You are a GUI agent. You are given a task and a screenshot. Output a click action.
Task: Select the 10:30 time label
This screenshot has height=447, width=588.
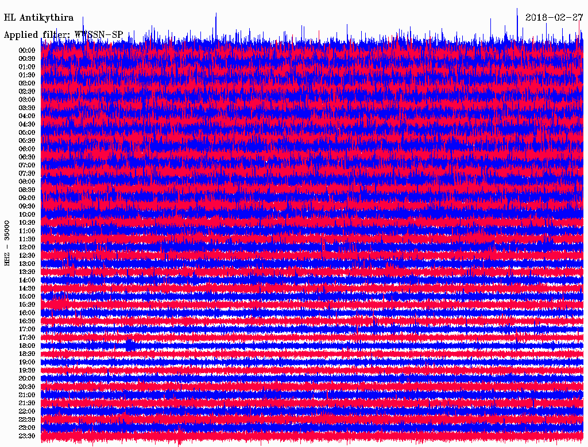[27, 223]
